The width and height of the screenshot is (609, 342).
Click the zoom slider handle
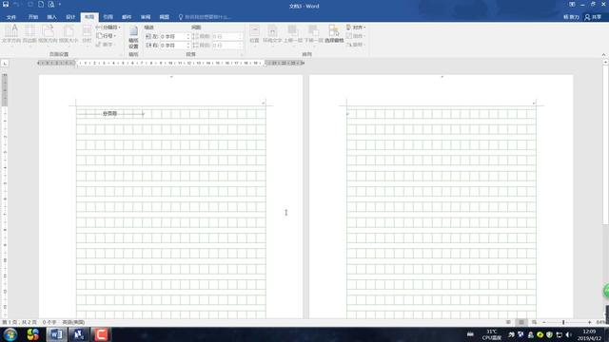[x=563, y=322]
